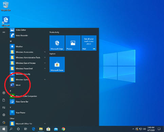Open Xbox Game Bar
Viewport: 164px width, 132px height.
28,102
